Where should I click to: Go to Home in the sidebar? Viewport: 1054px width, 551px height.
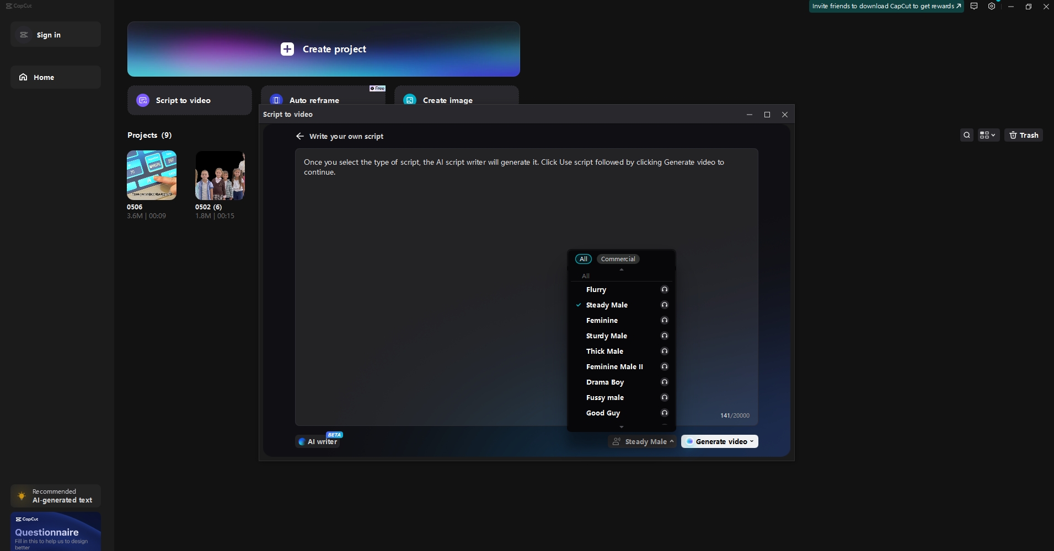(55, 77)
